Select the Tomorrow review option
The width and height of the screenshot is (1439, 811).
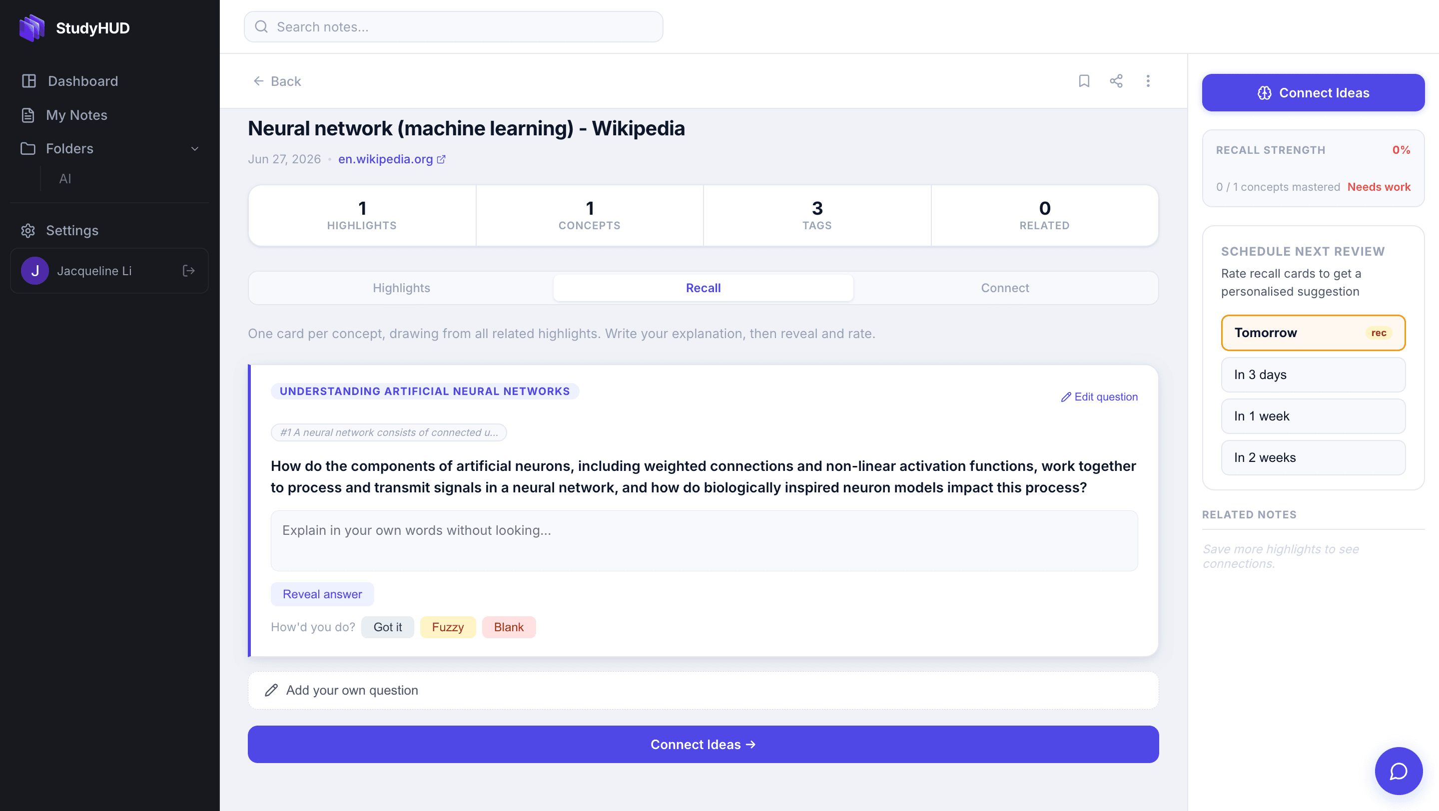point(1313,333)
